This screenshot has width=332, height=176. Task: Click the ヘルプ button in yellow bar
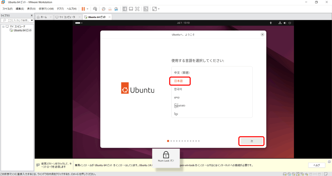point(316,165)
